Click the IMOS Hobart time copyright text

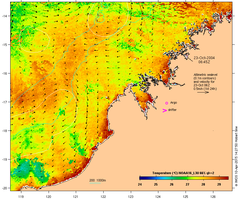click(x=236, y=156)
